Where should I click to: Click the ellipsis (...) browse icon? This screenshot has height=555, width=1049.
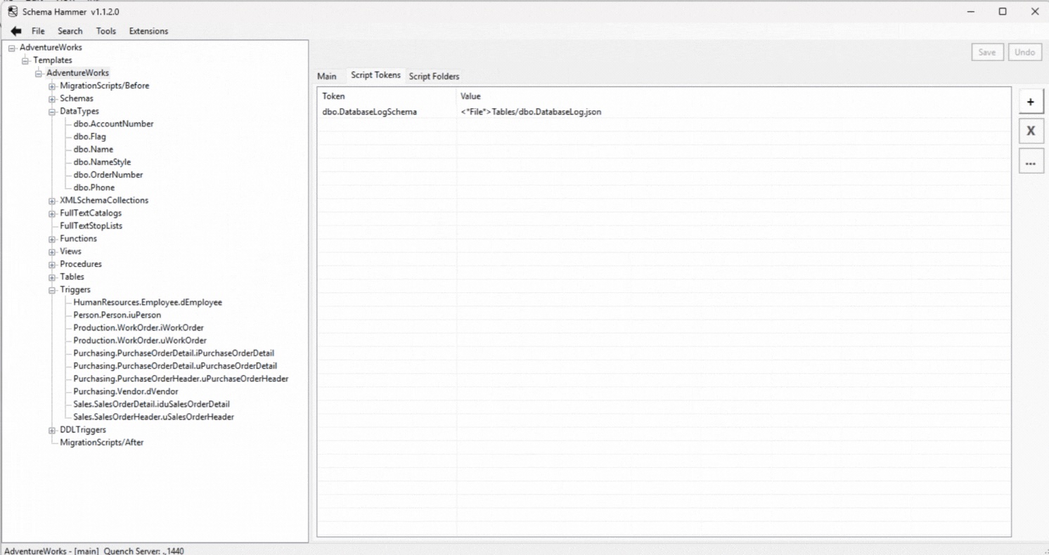tap(1031, 162)
